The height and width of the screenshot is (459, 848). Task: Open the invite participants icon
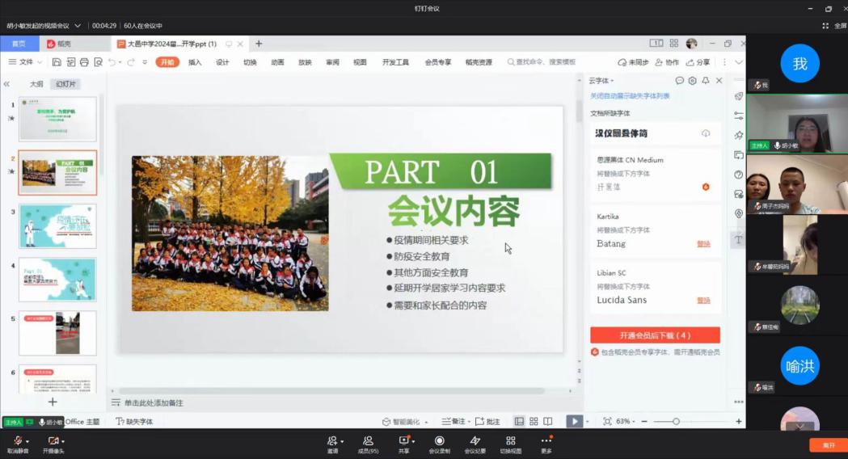pos(331,441)
